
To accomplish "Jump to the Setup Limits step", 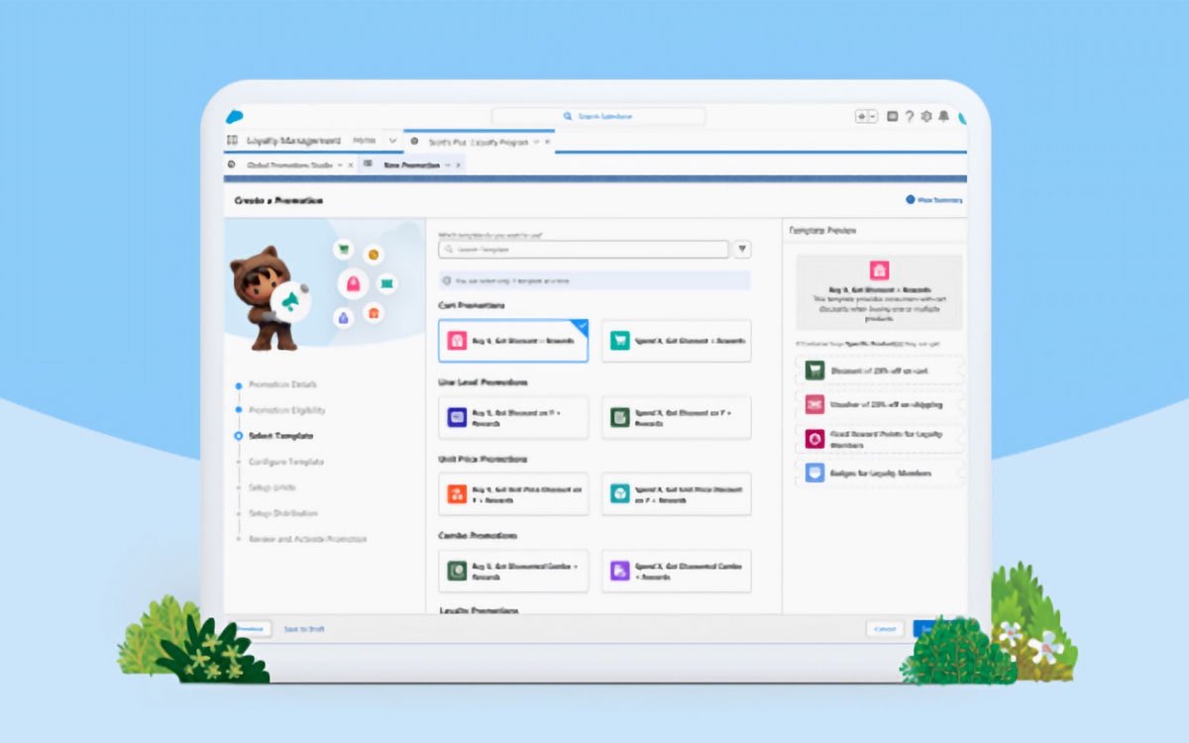I will pyautogui.click(x=271, y=487).
